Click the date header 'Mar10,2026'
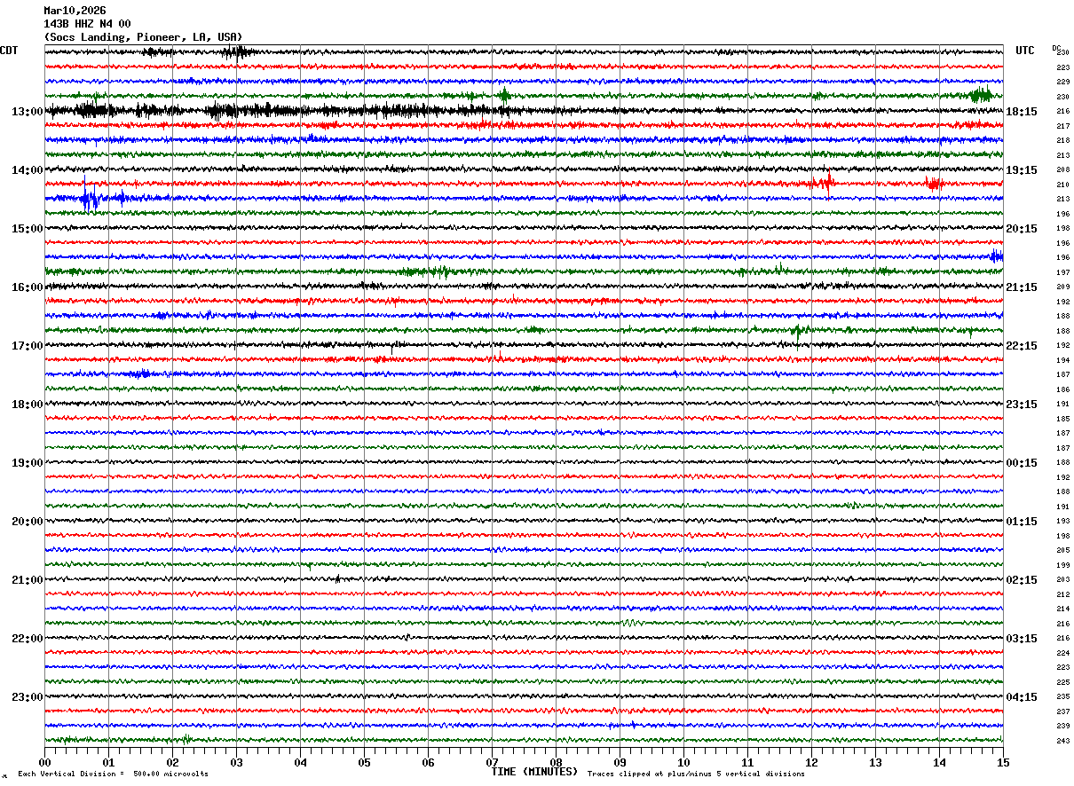1074x786 pixels. (75, 11)
